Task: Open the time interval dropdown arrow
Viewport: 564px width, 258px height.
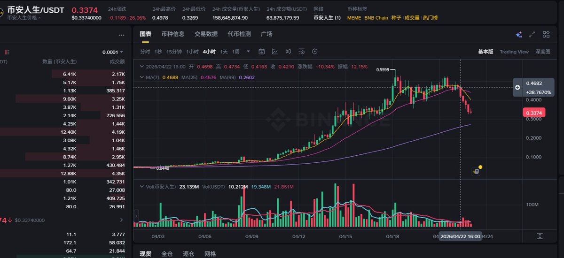Action: [x=248, y=52]
